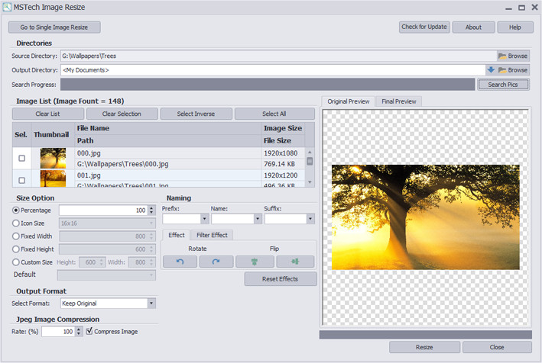This screenshot has width=542, height=363.
Task: Open the About dialog
Action: point(473,27)
